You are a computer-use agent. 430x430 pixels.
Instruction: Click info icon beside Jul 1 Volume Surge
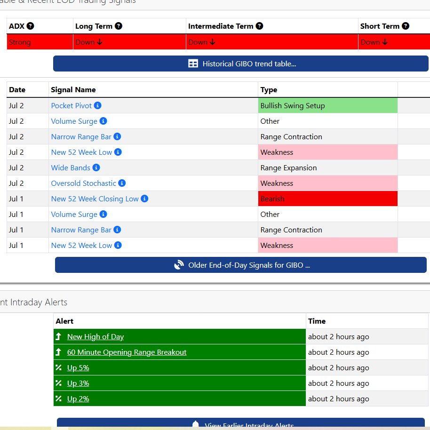click(x=103, y=214)
